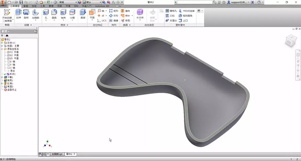Select the UCS tool
Viewport: 301px width, 161px height.
[102, 21]
